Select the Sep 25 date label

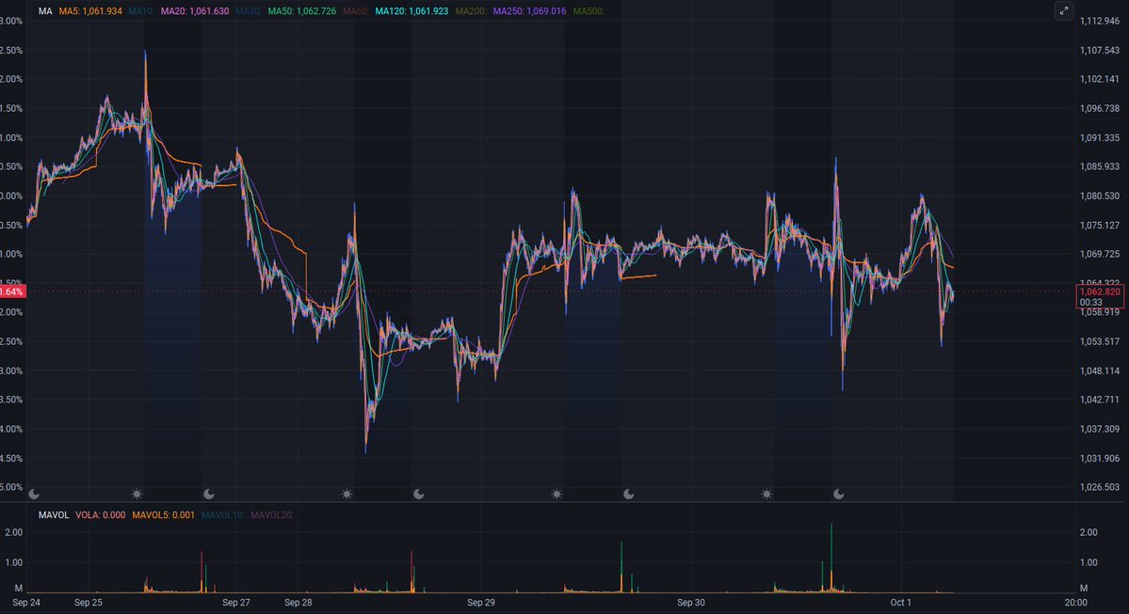coord(89,603)
